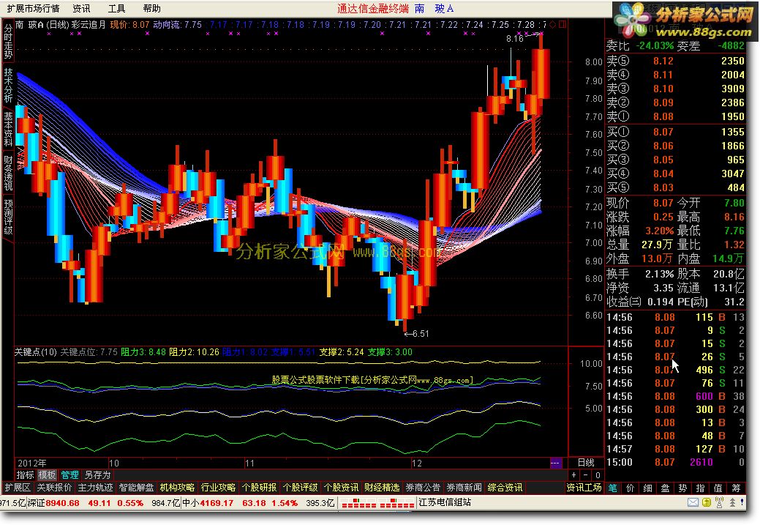Open the 综合资讯 tab
The image size is (760, 525).
(x=505, y=488)
